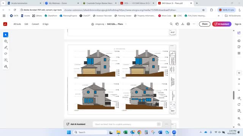Open the find text search icon
The image size is (243, 136).
171,24
